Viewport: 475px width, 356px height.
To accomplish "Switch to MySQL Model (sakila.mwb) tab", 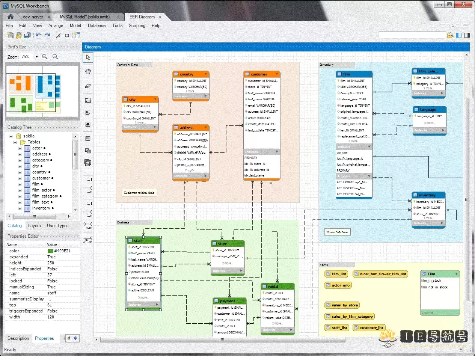I will (84, 17).
